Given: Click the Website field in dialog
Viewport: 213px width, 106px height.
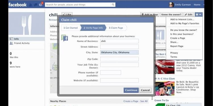Looking at the screenshot, I should pos(119,80).
